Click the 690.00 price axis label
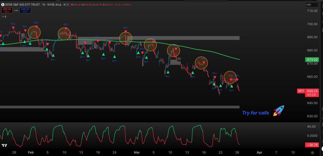323x156 pixels. pos(313,37)
